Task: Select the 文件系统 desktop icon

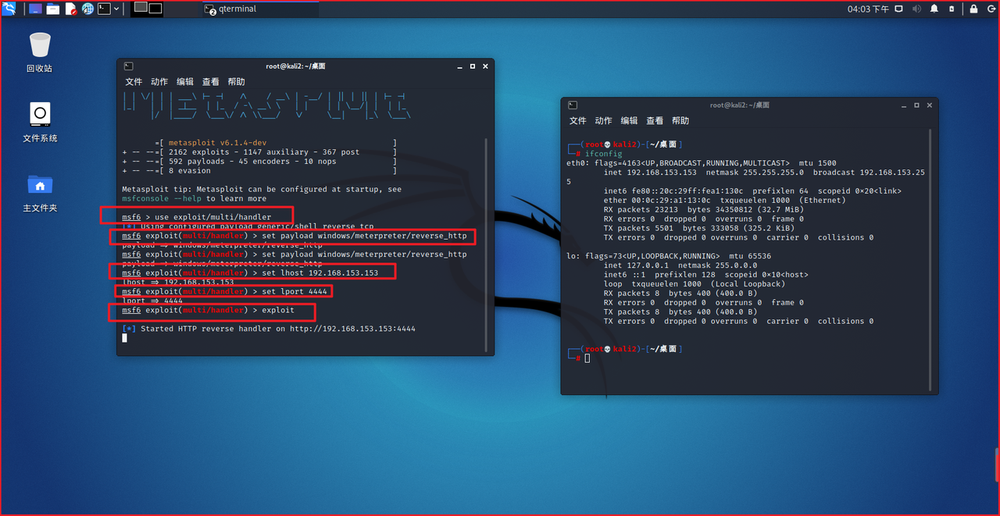Action: click(x=40, y=123)
